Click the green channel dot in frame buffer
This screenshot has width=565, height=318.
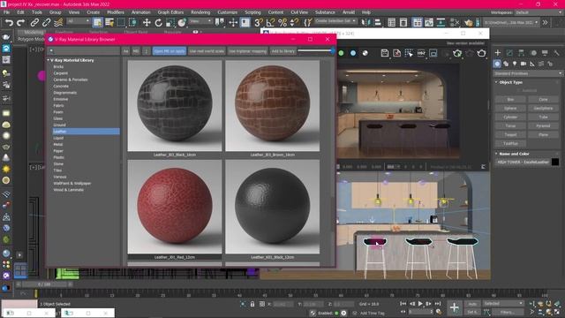click(341, 53)
